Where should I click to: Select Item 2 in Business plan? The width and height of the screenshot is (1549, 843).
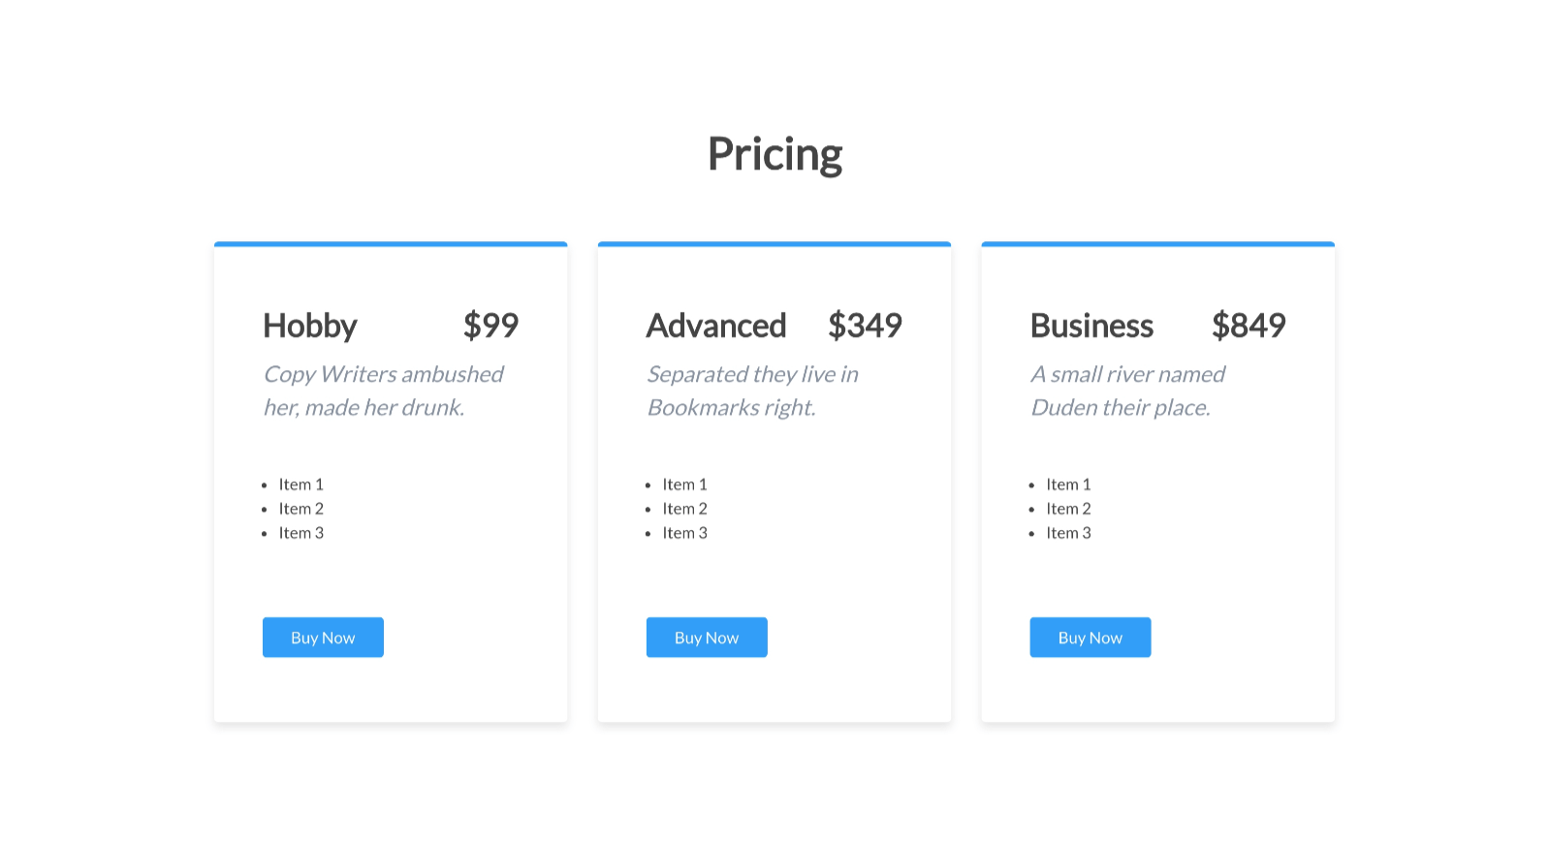click(x=1068, y=508)
